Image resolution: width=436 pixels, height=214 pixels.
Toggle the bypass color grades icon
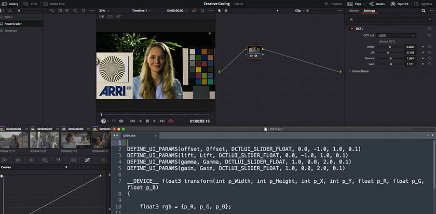tap(194, 10)
